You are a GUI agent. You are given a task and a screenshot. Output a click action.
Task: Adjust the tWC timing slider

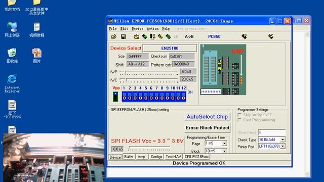(148, 80)
